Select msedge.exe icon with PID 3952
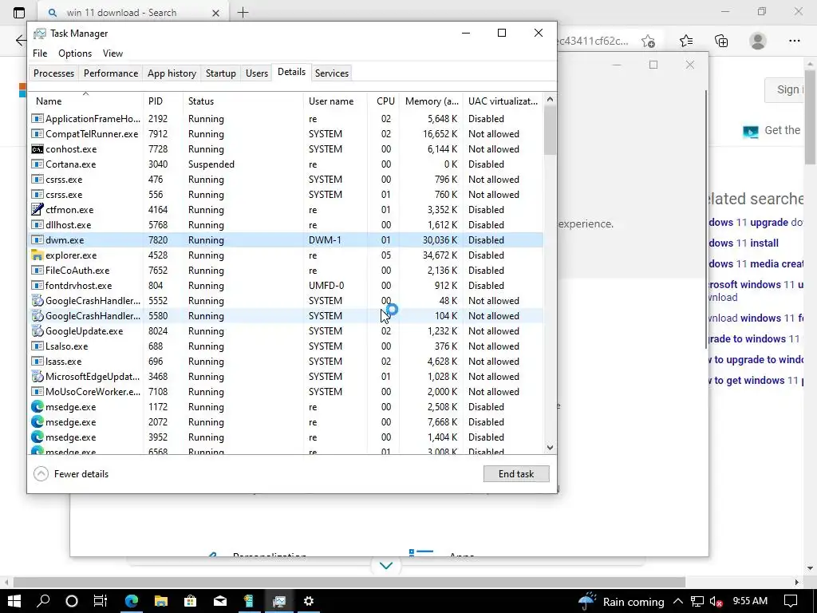 [x=37, y=437]
